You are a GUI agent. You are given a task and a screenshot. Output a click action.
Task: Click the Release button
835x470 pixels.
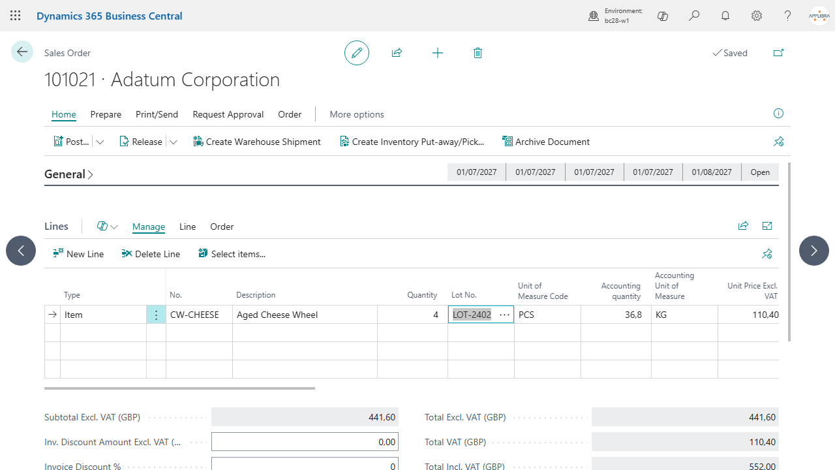point(141,142)
